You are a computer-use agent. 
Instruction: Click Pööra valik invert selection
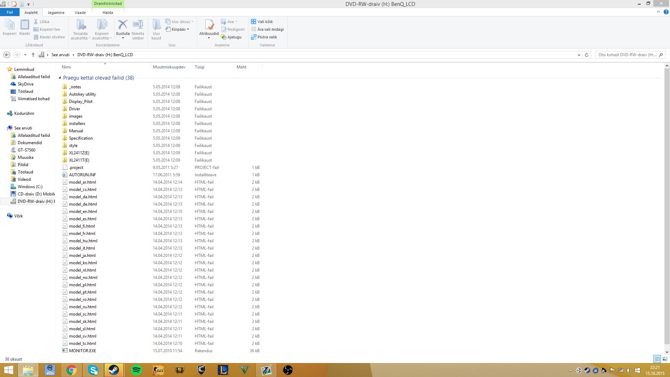coord(264,37)
